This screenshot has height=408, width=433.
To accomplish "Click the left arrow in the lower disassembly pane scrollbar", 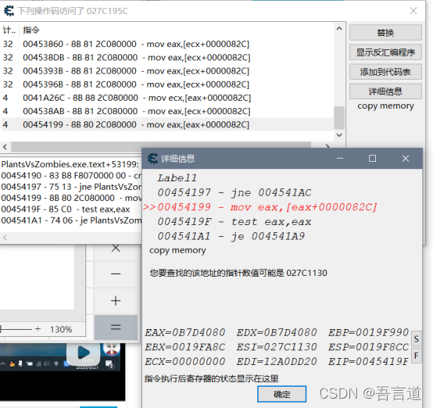I will (5, 238).
